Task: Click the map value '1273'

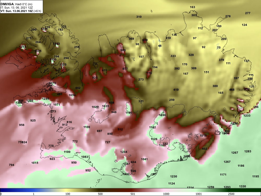Action: [23, 47]
